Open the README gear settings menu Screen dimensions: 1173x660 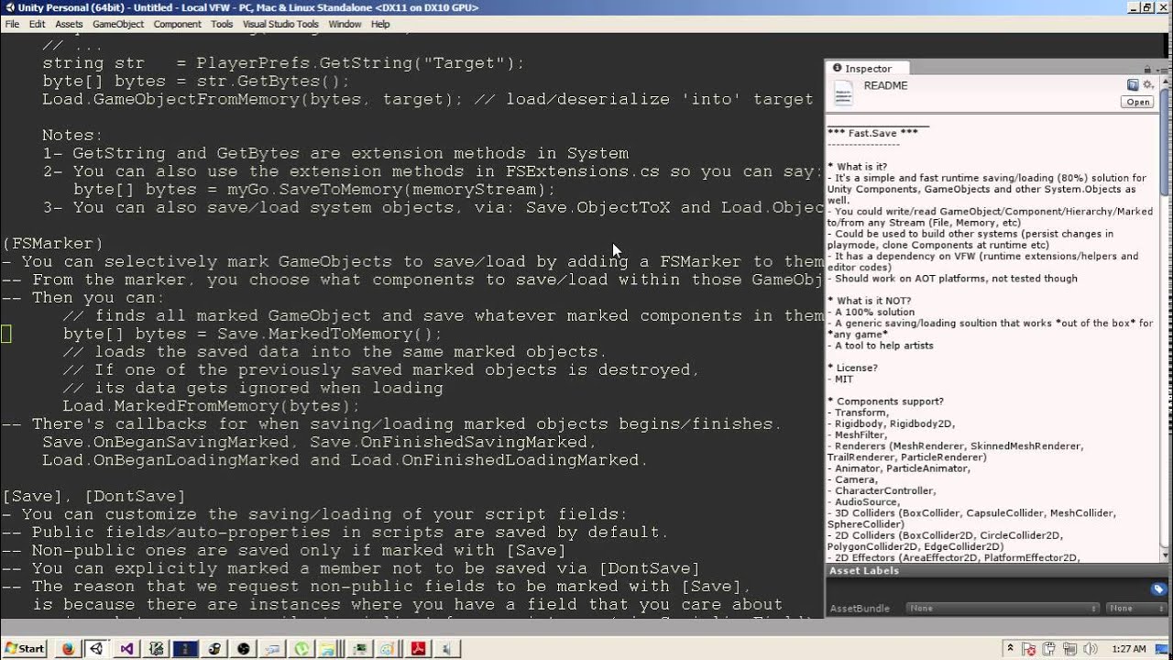tap(1147, 85)
